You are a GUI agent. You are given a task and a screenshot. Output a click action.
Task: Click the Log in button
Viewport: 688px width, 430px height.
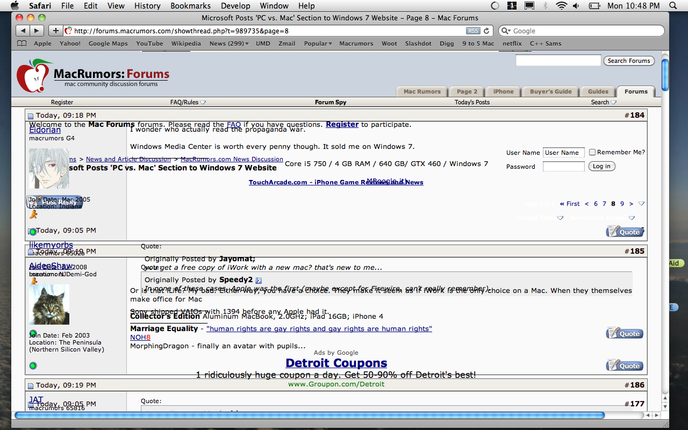[x=601, y=166]
